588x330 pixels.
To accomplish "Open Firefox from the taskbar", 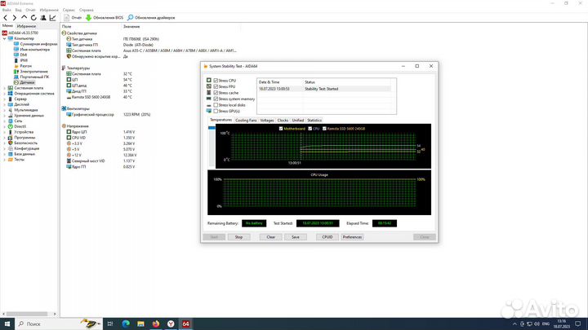I will 156,323.
